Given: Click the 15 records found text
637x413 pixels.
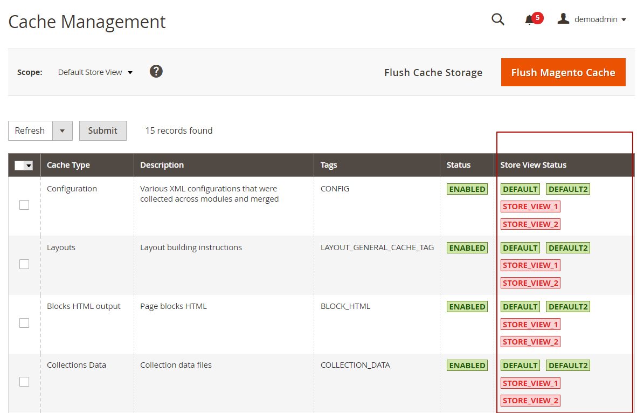Looking at the screenshot, I should point(179,130).
